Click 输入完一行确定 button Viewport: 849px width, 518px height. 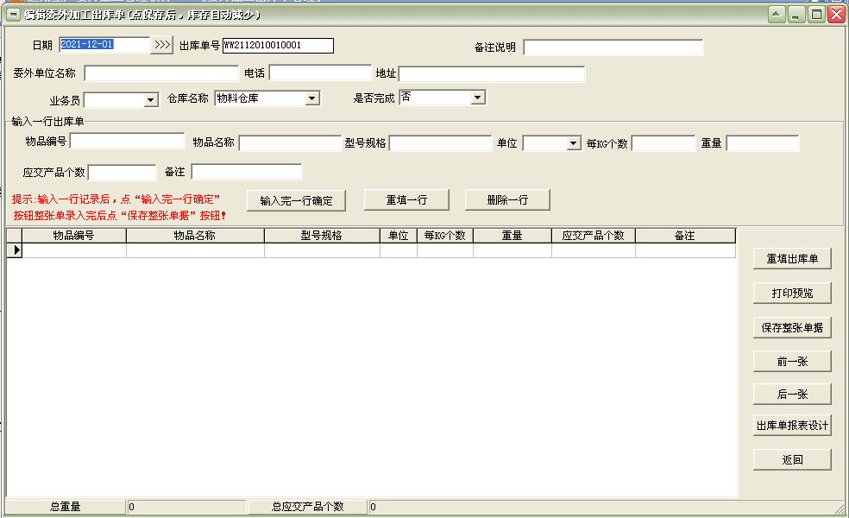[296, 200]
